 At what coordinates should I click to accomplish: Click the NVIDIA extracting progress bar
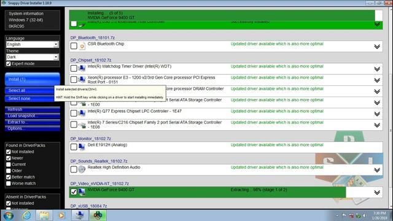[x=226, y=192]
